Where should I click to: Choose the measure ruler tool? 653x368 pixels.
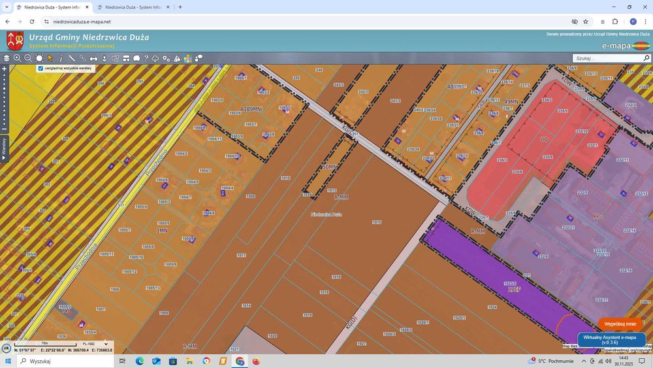[x=72, y=58]
